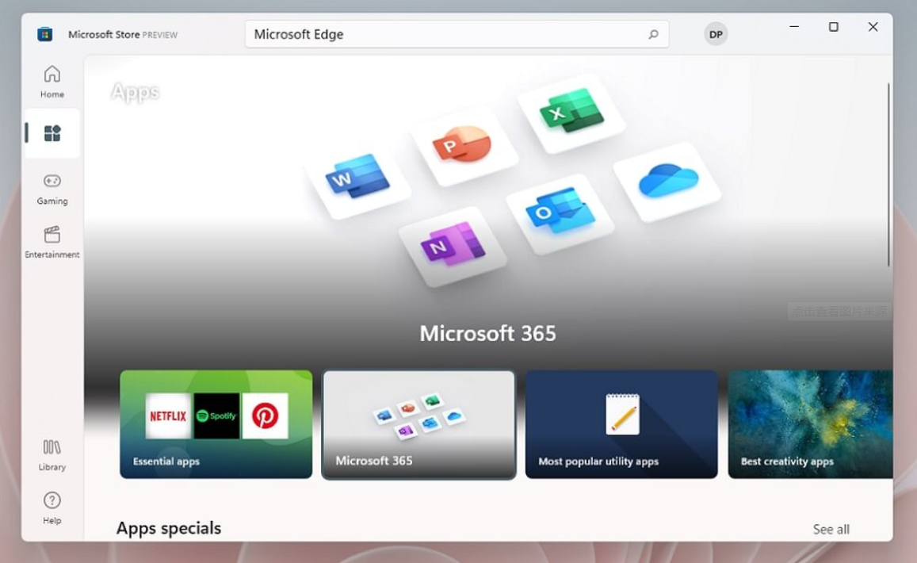Select the Microsoft 365 collection card
Image resolution: width=917 pixels, height=563 pixels.
[418, 424]
